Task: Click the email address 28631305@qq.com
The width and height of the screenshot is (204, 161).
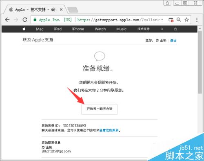Action: point(56,151)
